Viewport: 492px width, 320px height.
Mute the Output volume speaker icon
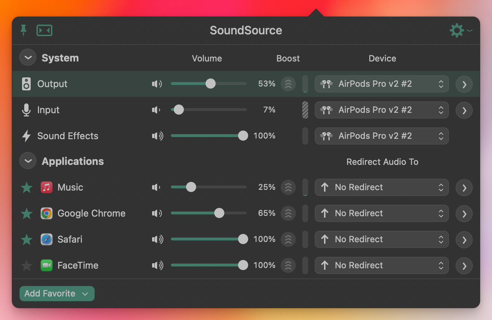coord(157,84)
